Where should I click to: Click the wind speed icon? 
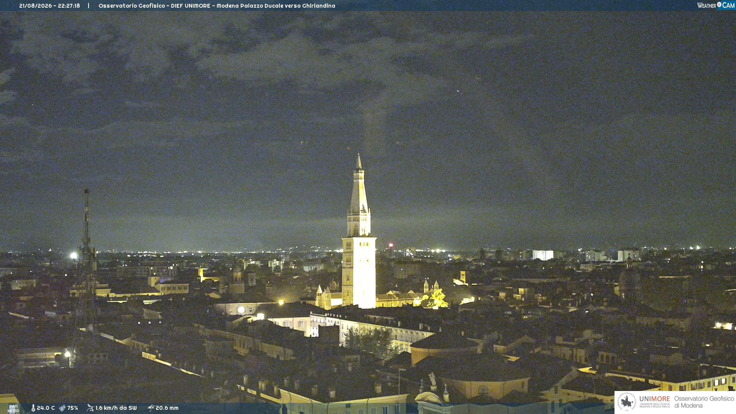click(x=90, y=408)
